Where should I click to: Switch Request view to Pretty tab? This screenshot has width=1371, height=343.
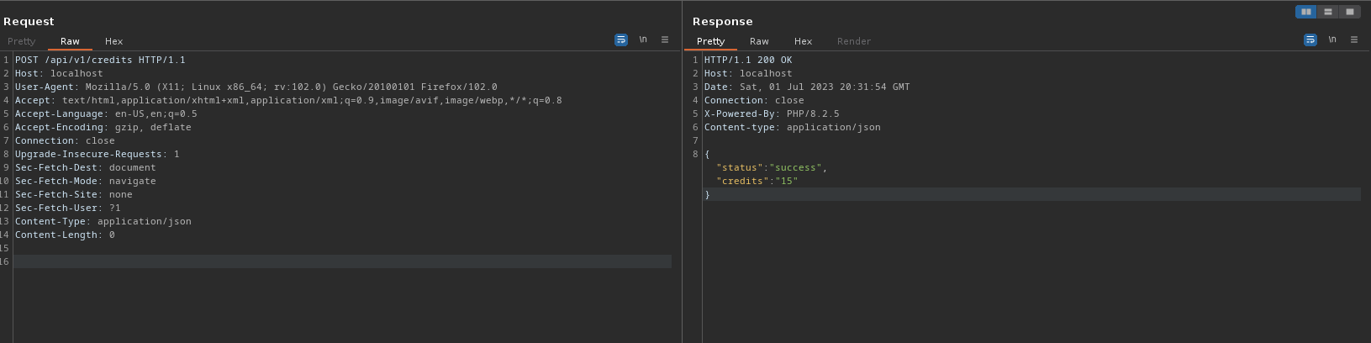(22, 41)
